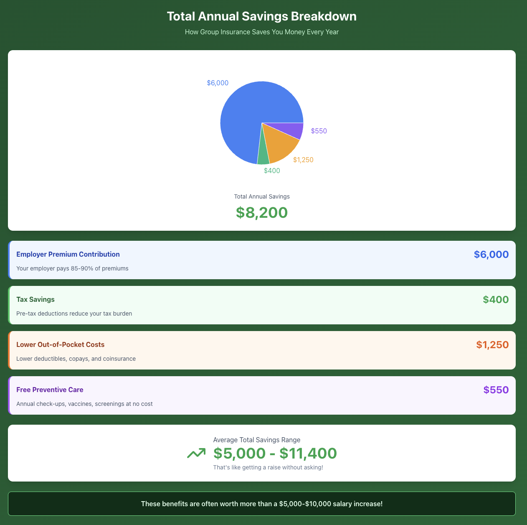The image size is (527, 525).
Task: Click the Employer Premium Contribution heading
Action: point(68,254)
